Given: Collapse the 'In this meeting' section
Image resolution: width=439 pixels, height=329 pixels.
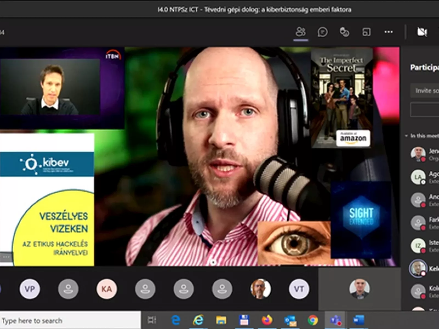Looking at the screenshot, I should (407, 136).
